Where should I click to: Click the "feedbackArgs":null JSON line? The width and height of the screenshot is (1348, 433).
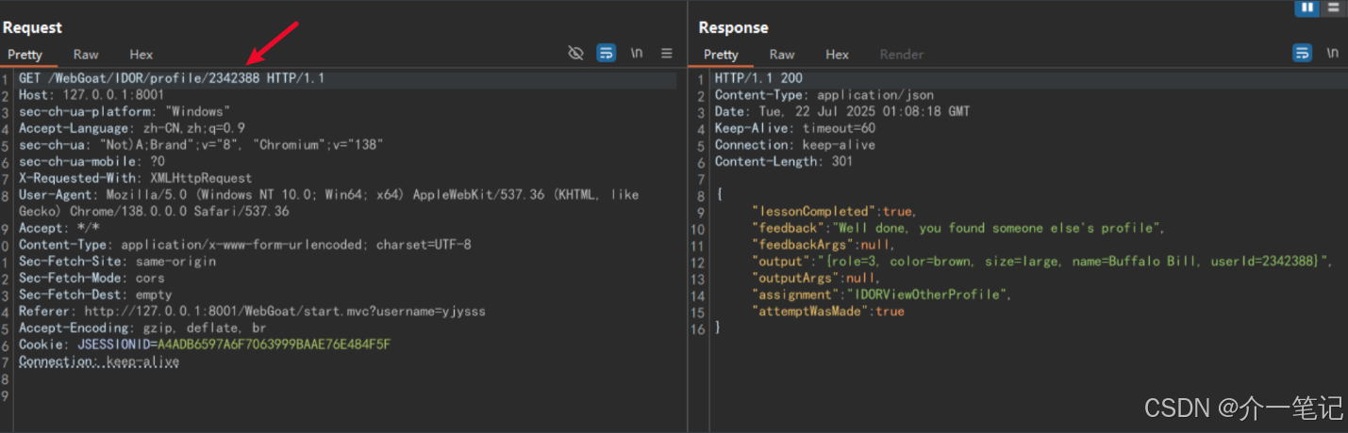click(x=823, y=245)
